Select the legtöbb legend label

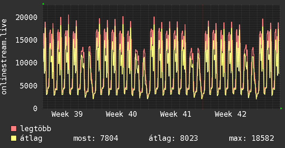click(x=36, y=129)
